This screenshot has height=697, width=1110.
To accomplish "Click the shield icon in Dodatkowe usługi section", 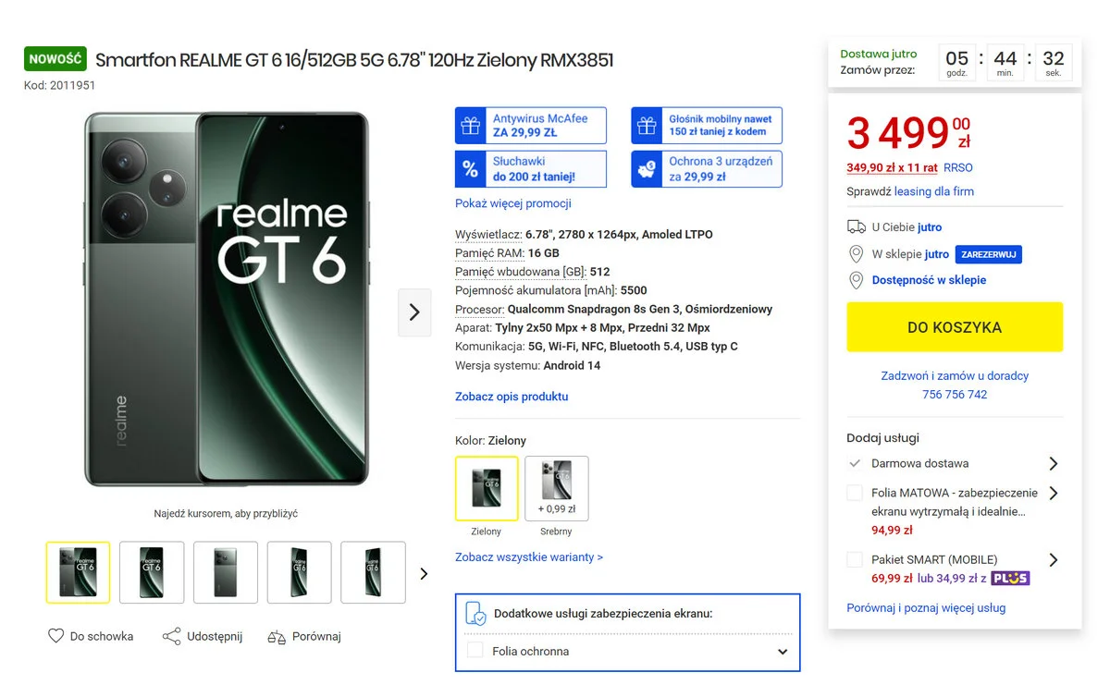I will [476, 613].
